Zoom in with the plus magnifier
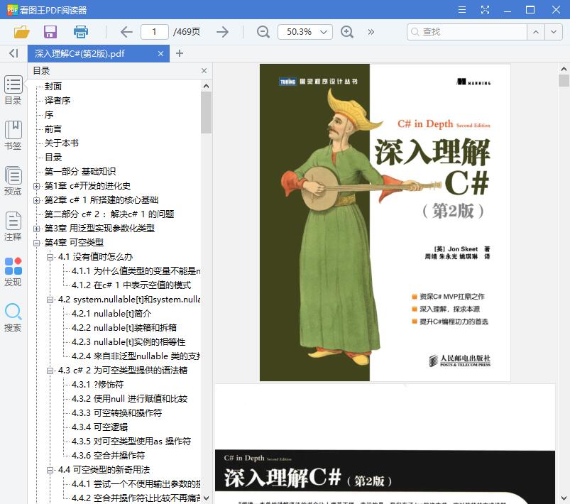The width and height of the screenshot is (570, 504). [347, 32]
